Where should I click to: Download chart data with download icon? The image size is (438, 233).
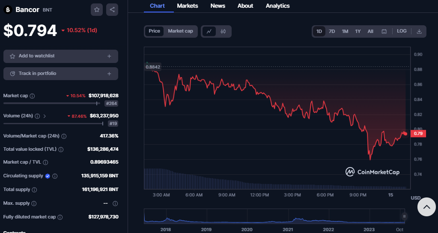[x=419, y=31]
